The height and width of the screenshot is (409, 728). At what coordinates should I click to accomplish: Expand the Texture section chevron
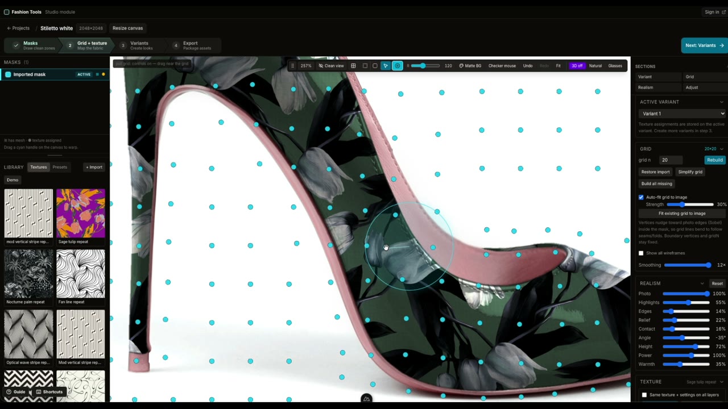click(721, 382)
